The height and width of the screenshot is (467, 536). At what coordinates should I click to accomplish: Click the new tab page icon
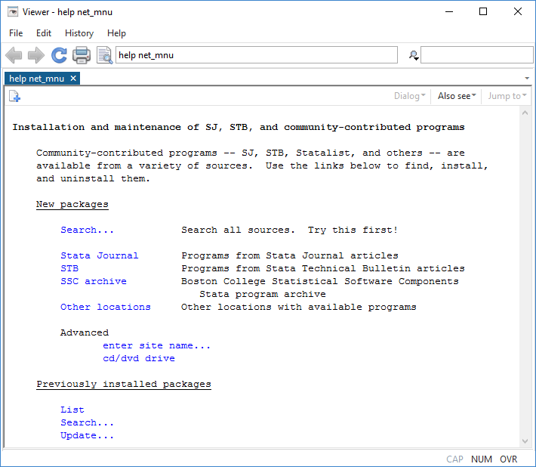14,96
